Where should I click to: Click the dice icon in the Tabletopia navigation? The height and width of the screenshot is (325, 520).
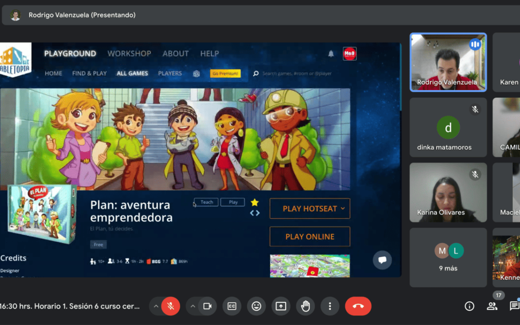(x=196, y=74)
